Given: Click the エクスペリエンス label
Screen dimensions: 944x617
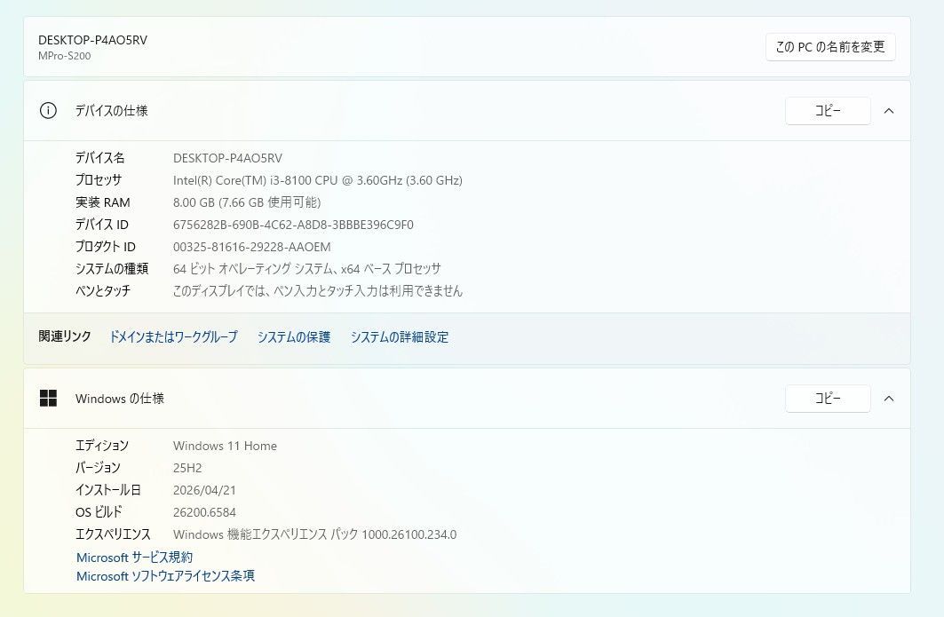Looking at the screenshot, I should (x=113, y=534).
